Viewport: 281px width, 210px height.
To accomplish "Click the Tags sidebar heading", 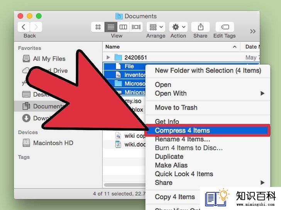I will (24, 157).
